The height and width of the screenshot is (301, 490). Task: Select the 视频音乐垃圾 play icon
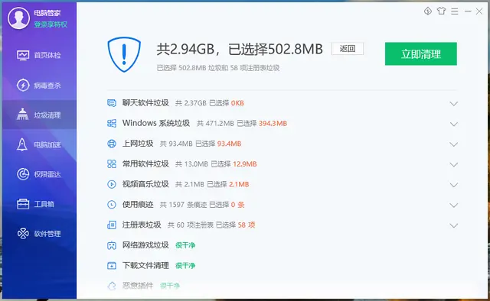tap(112, 184)
